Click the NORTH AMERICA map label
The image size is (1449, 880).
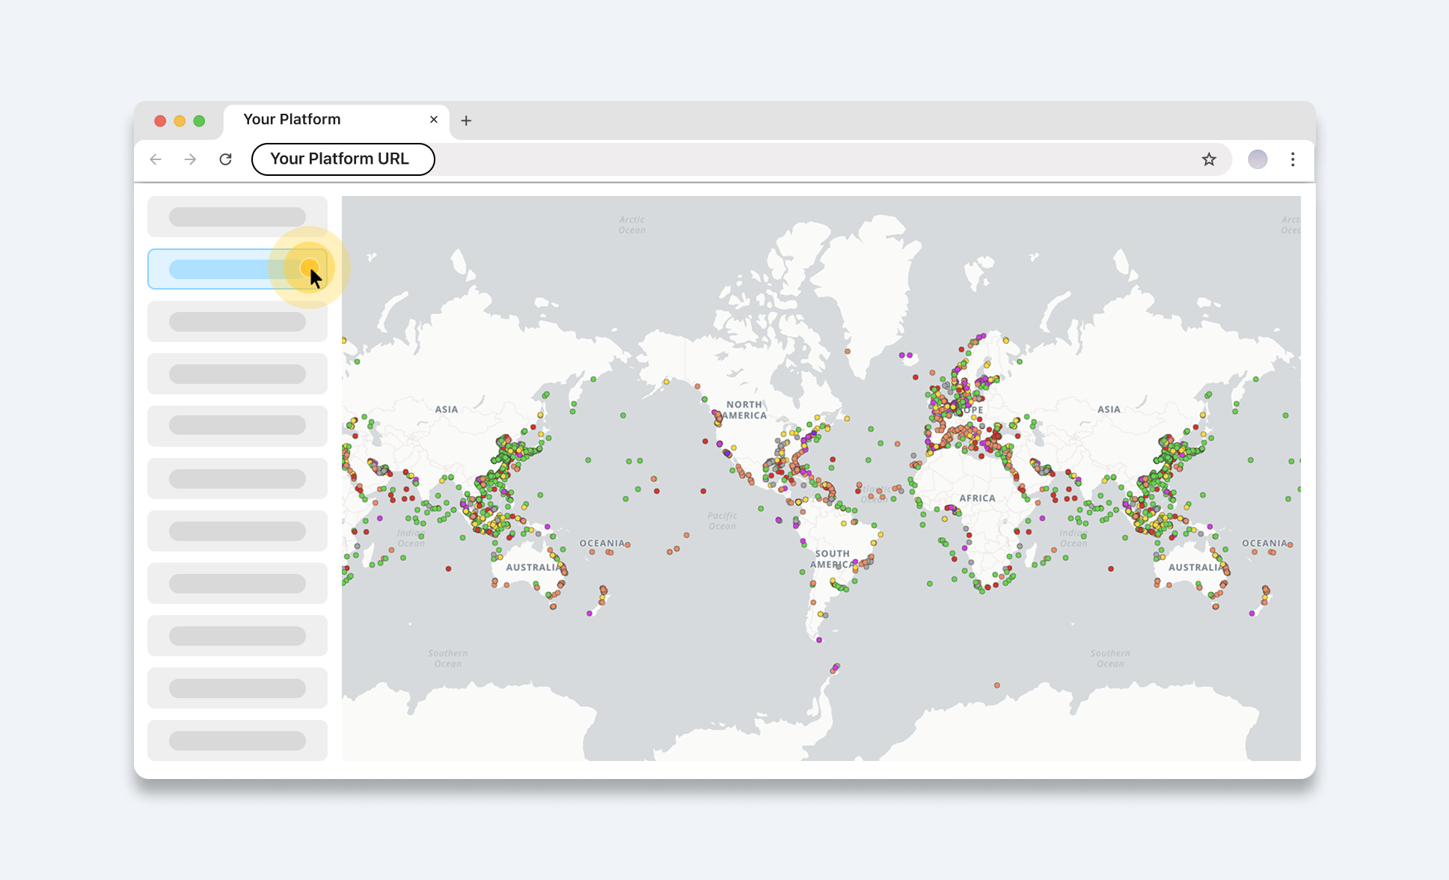coord(745,410)
